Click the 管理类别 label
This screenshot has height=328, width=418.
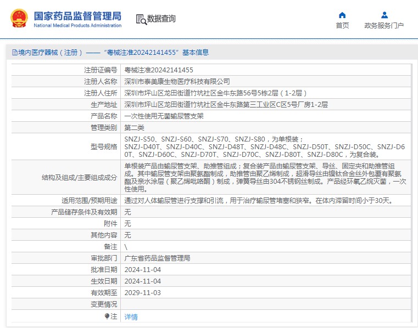pyautogui.click(x=104, y=128)
